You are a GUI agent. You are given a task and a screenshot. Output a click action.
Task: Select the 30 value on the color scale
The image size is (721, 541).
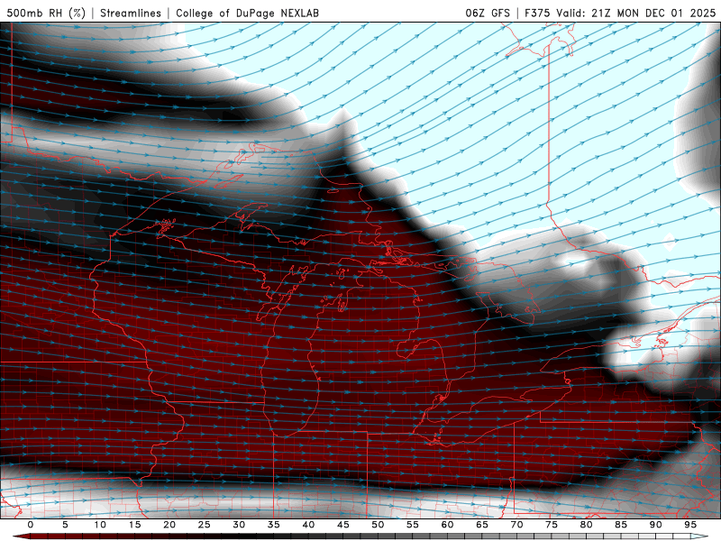pos(239,525)
